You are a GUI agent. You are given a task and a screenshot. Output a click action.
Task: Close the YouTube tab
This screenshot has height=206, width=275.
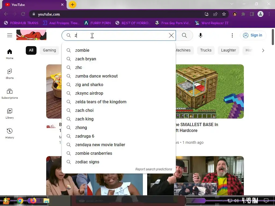tap(62, 5)
